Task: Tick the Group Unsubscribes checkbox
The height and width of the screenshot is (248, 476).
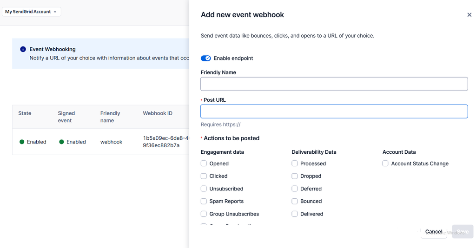Action: click(204, 214)
